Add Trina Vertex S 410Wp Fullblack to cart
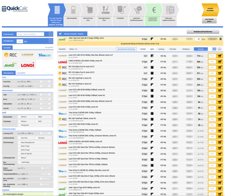225x196 pixels. click(220, 114)
